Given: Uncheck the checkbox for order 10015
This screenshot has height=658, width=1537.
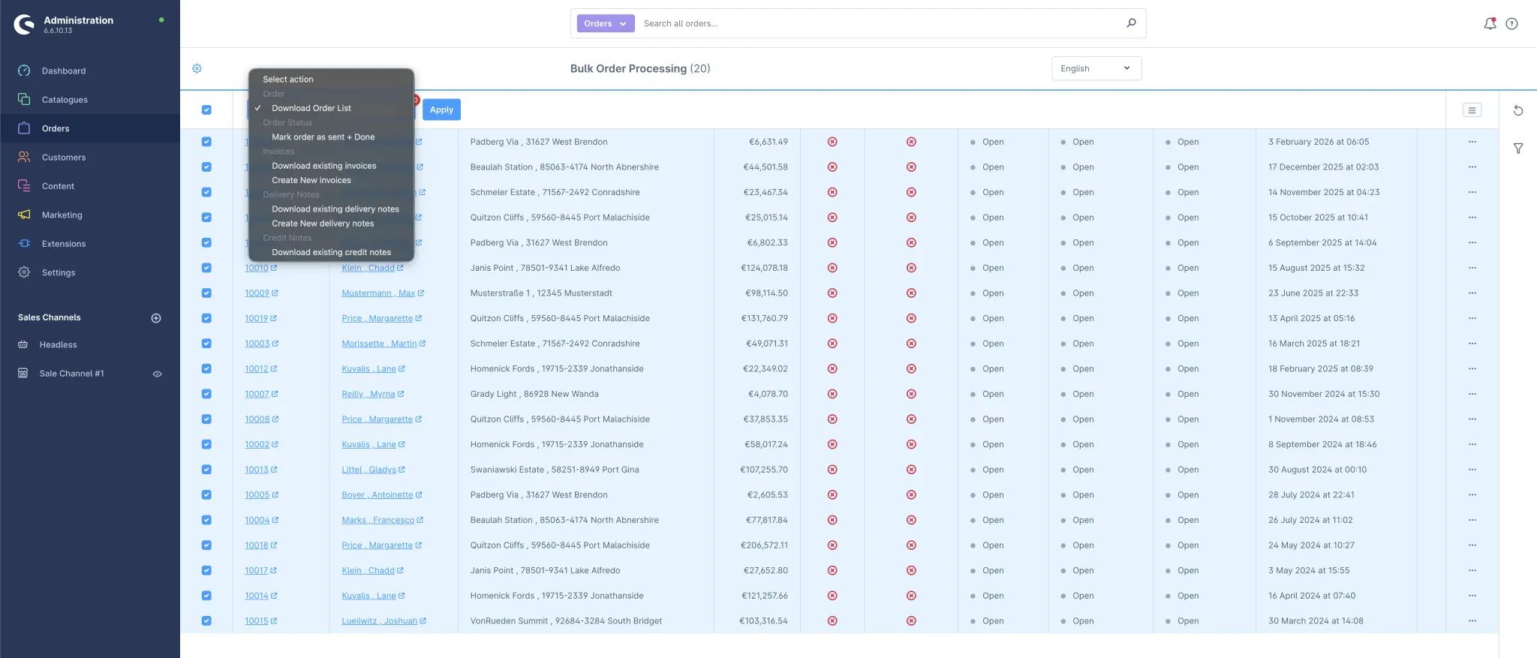Looking at the screenshot, I should (x=206, y=621).
